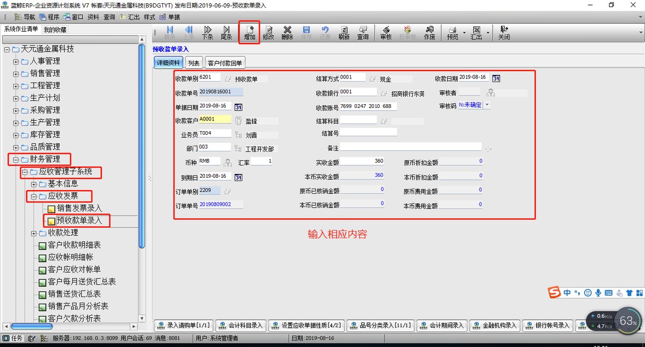Screen dimensions: 645x347
Task: Switch to 金融机构录入 window tab
Action: coord(494,325)
